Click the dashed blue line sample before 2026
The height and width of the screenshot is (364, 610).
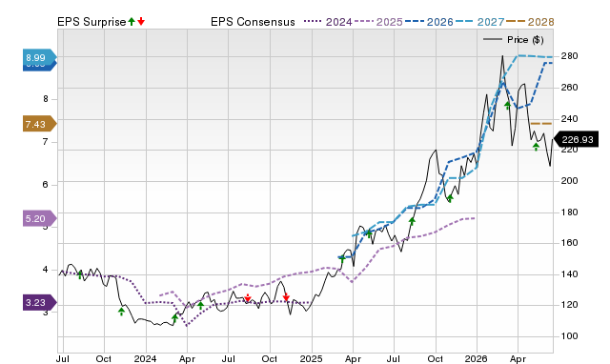click(415, 21)
